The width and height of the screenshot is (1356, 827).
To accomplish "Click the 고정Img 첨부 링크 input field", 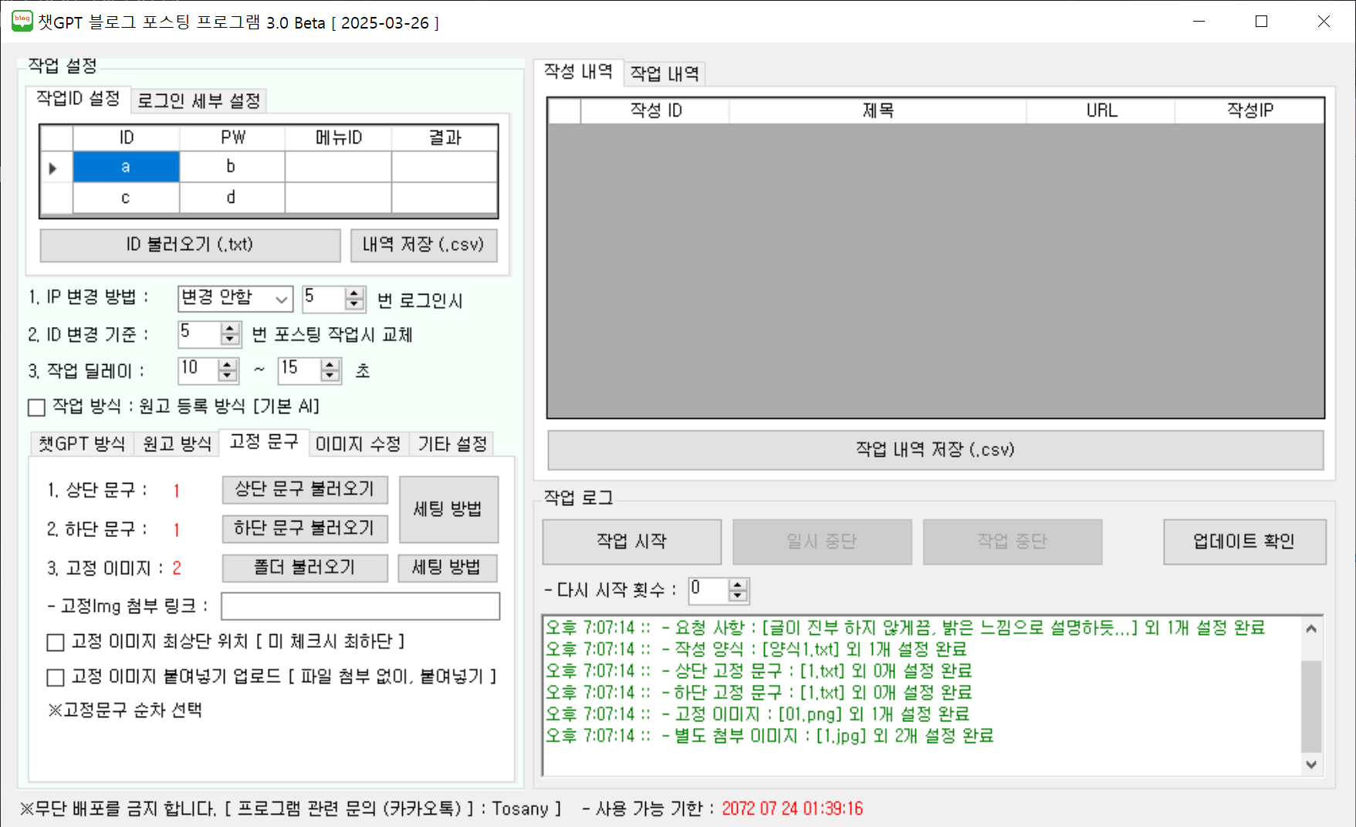I will click(x=360, y=606).
